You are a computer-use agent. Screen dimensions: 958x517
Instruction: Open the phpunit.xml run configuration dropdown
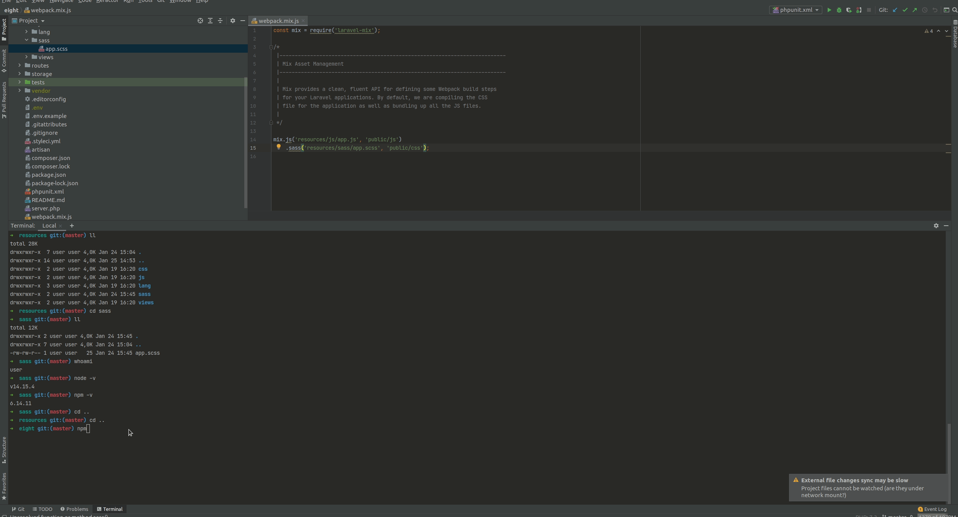(x=796, y=10)
